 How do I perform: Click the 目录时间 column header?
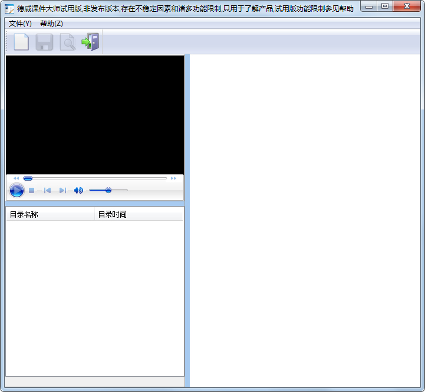point(139,214)
